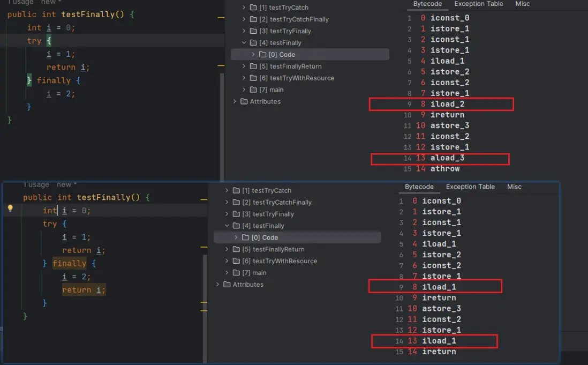Click lower editor vertical scrollbar
This screenshot has height=365, width=588.
(x=205, y=308)
